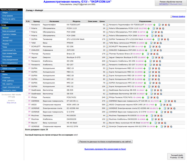Expand dropdown arrow for Moulinex OW302230 row

click(x=107, y=119)
